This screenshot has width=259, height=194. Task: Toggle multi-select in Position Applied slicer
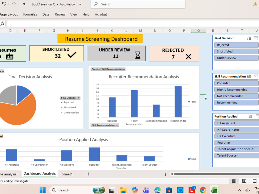coord(250,116)
